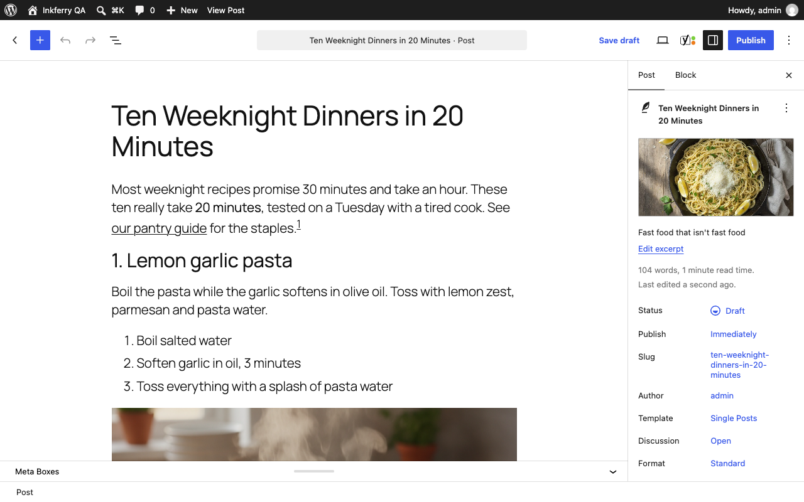804x502 pixels.
Task: Click the pasta featured image thumbnail
Action: pos(716,177)
